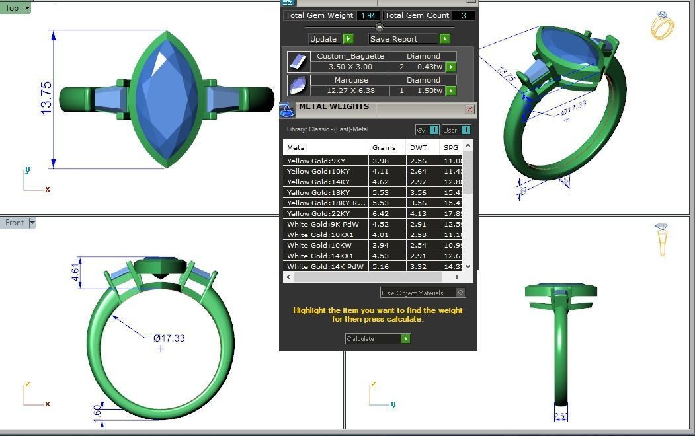The height and width of the screenshot is (436, 695).
Task: Click the 13.75 dimension in Top view
Action: click(46, 98)
